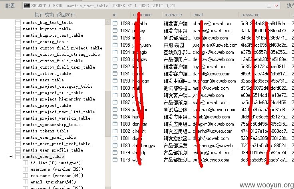Image resolution: width=294 pixels, height=189 pixels.
Task: Open the 配置 tab
Action: pos(10,6)
